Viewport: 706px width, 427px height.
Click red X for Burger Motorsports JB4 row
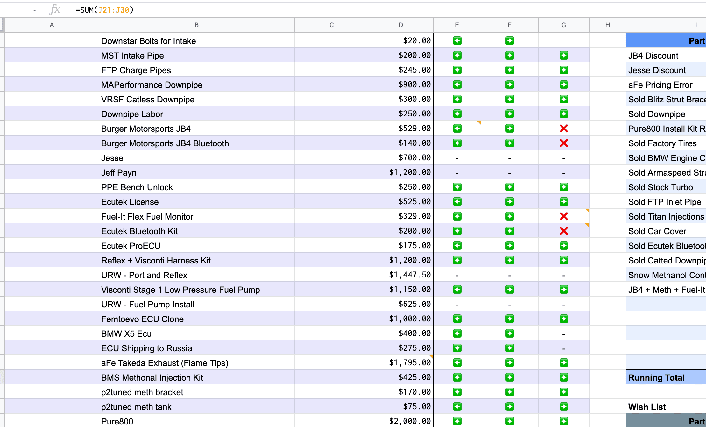point(564,129)
